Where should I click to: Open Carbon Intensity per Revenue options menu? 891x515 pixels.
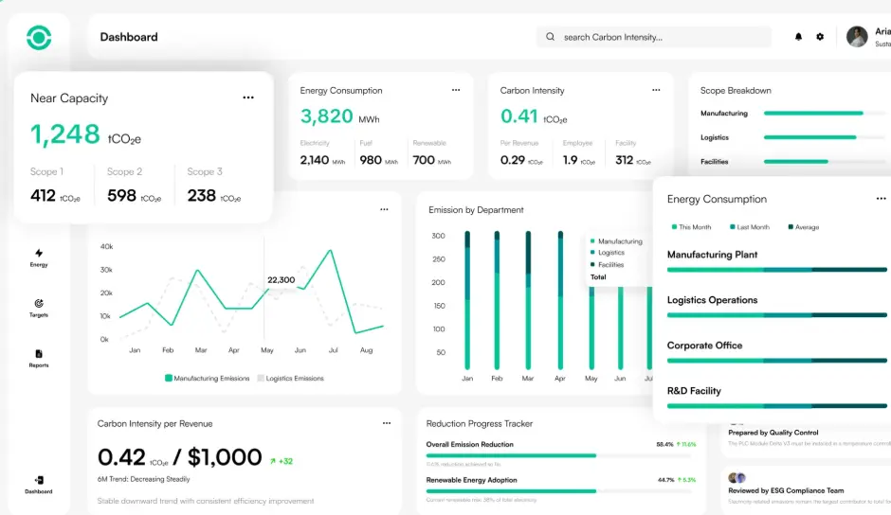[387, 423]
